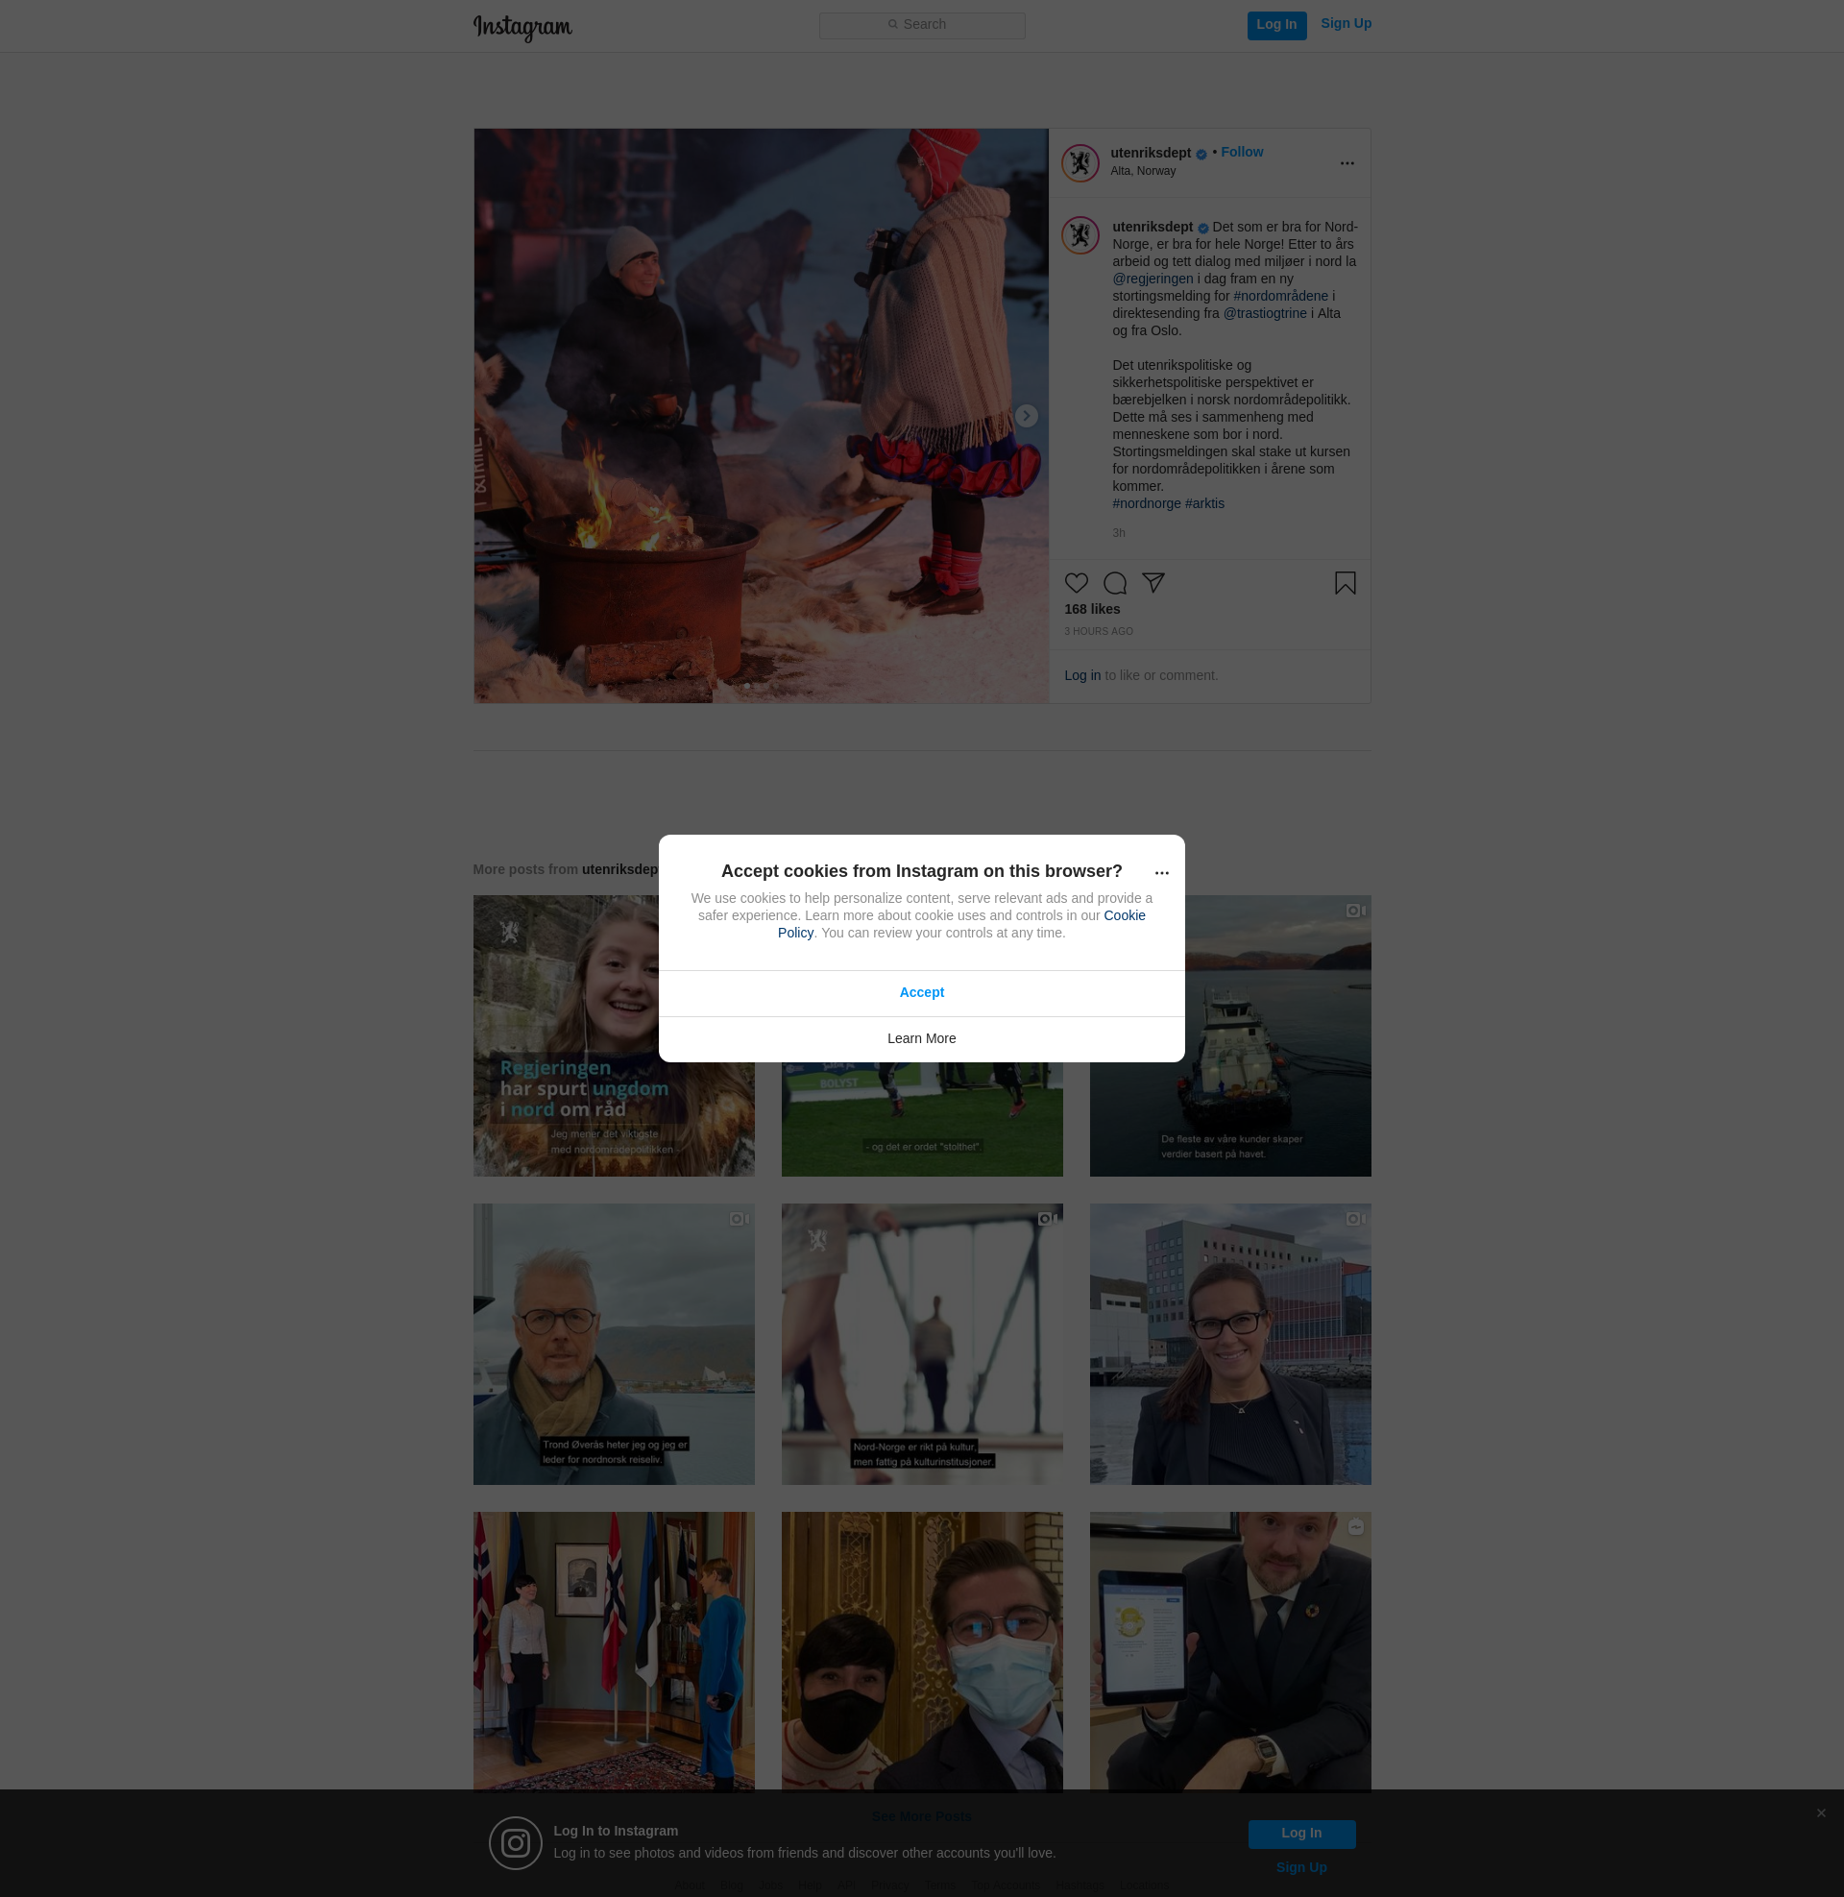Open the post options three-dot menu
The height and width of the screenshot is (1897, 1844).
click(1347, 163)
